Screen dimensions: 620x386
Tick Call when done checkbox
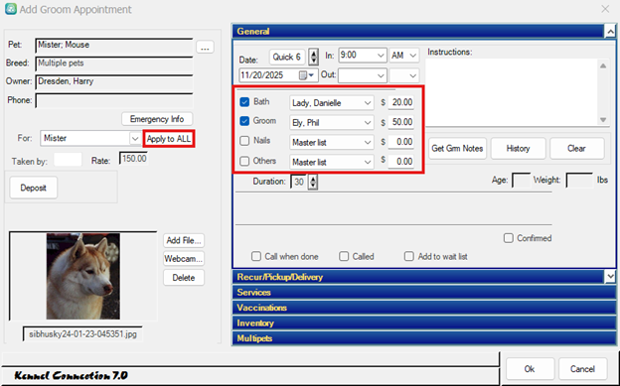pos(256,256)
